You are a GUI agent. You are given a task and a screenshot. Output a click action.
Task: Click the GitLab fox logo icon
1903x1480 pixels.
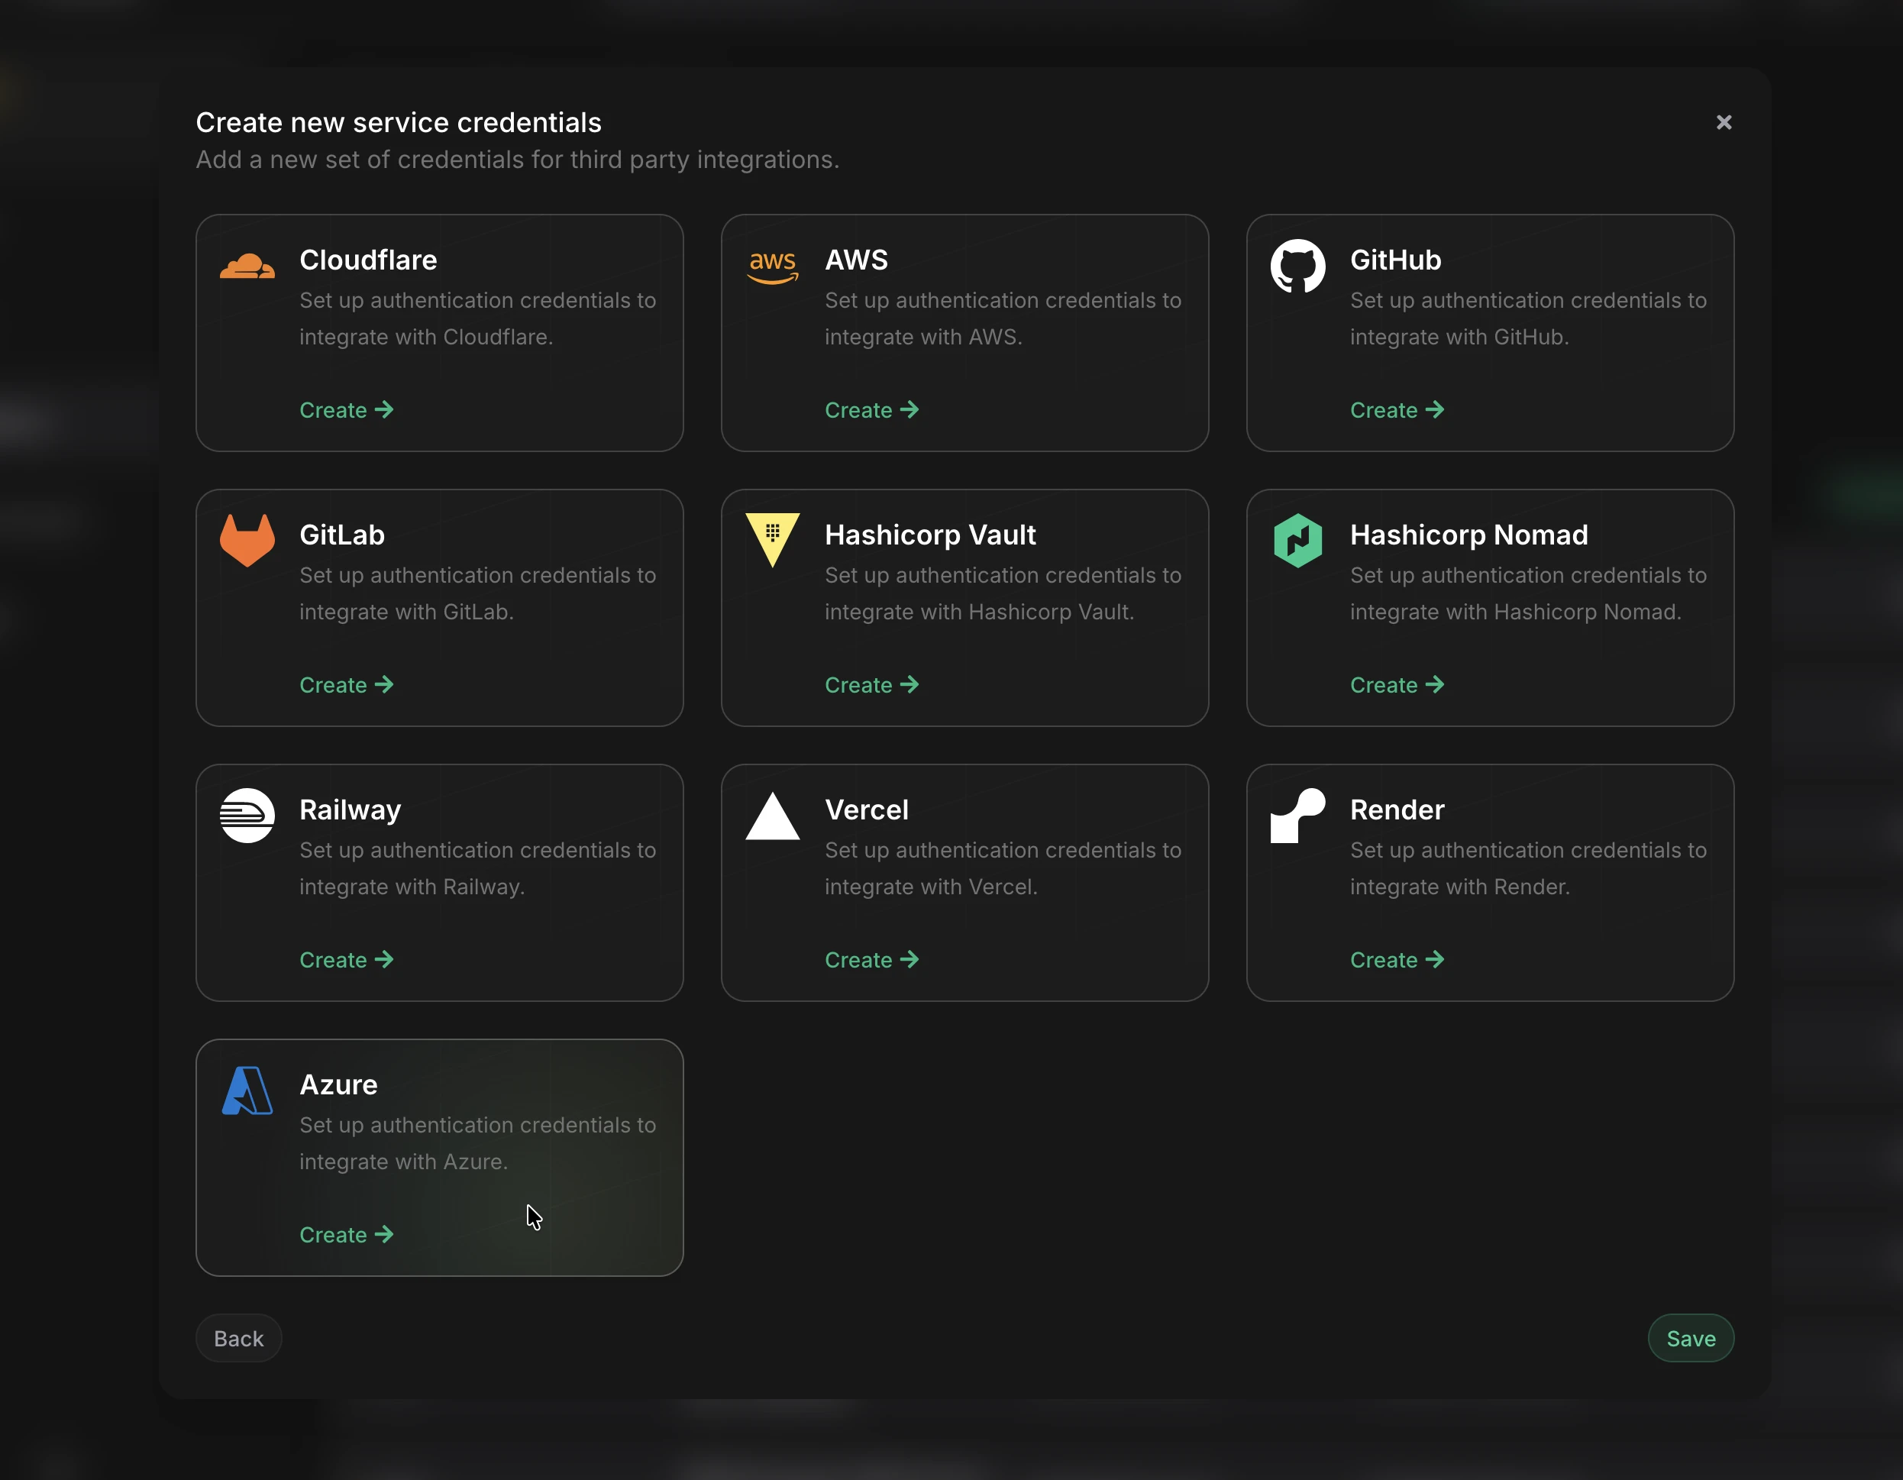(x=247, y=541)
